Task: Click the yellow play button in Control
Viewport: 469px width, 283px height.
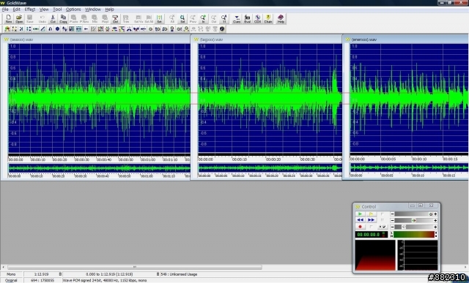Action: (x=372, y=214)
